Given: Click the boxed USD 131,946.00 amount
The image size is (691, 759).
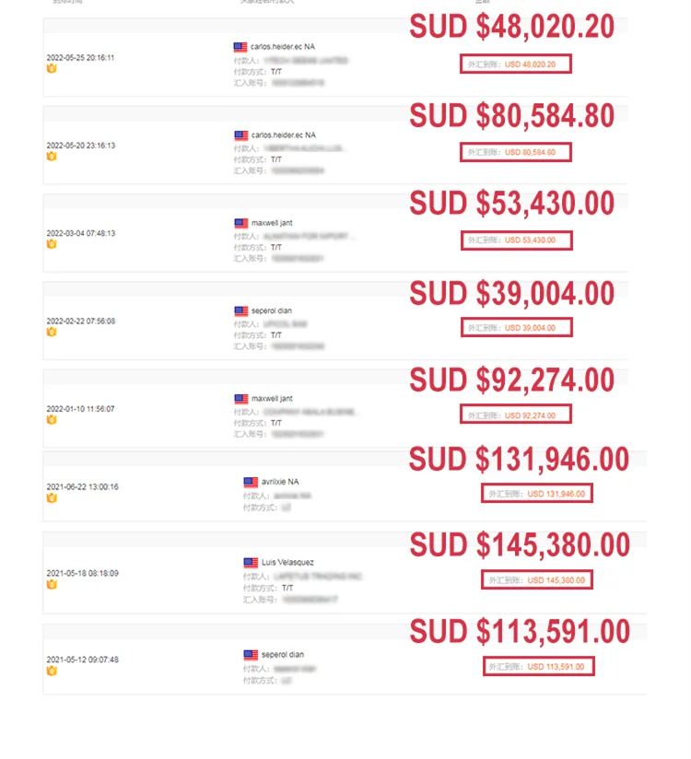Looking at the screenshot, I should click(538, 494).
